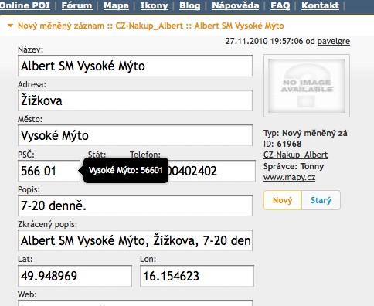Click the Web label

pyautogui.click(x=27, y=294)
